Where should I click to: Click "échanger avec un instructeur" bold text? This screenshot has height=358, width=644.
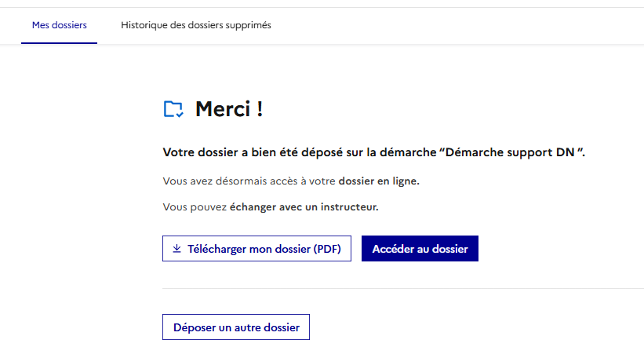304,207
